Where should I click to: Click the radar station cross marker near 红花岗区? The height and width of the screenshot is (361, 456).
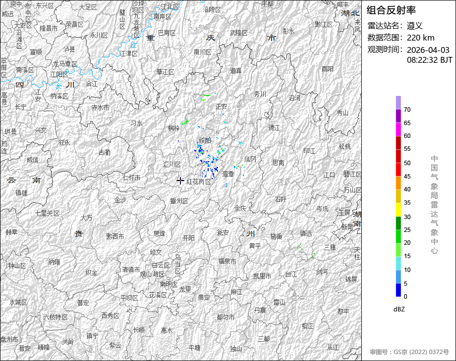click(180, 181)
